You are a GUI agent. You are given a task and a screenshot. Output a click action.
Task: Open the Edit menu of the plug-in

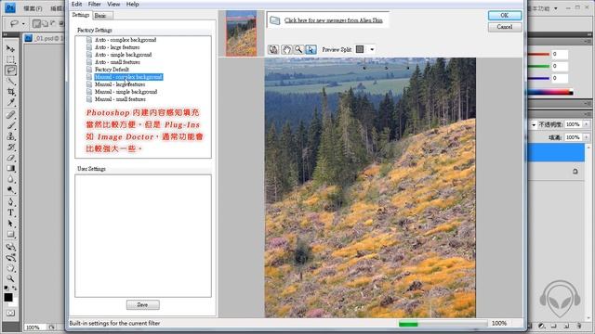(76, 4)
